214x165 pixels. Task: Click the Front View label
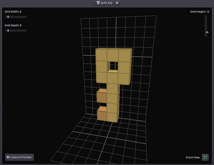[193, 157]
